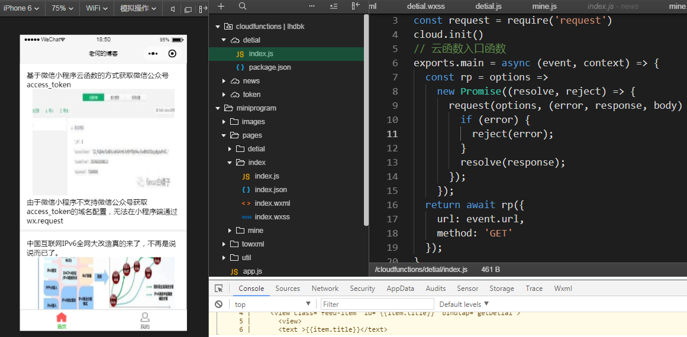Switch to the mine.js editor tab
The height and width of the screenshot is (337, 687).
coord(544,6)
